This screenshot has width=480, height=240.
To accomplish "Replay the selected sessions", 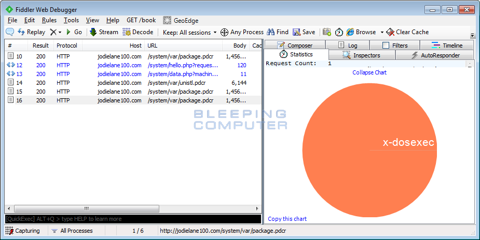I will click(x=31, y=32).
